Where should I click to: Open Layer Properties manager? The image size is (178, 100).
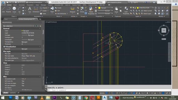coord(126,11)
